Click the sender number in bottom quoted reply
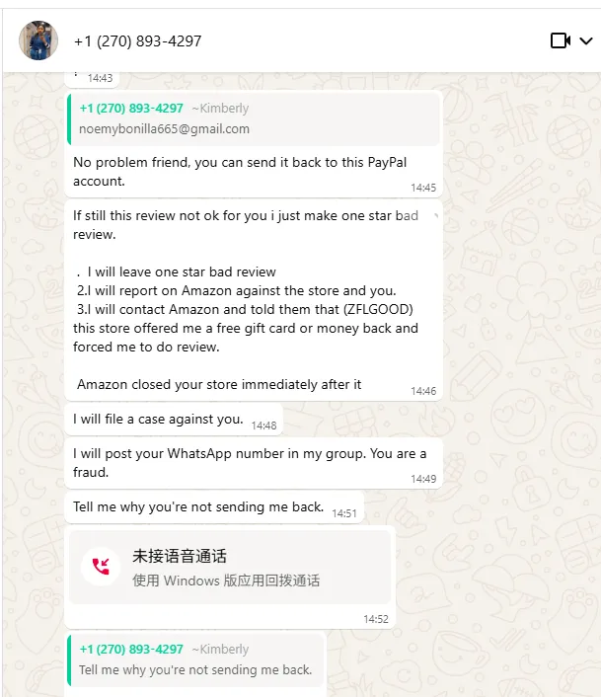Screen dimensions: 601x697 [x=131, y=649]
